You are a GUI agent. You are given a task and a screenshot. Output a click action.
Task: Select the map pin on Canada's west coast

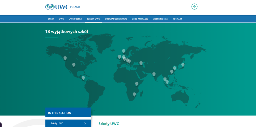(65, 58)
